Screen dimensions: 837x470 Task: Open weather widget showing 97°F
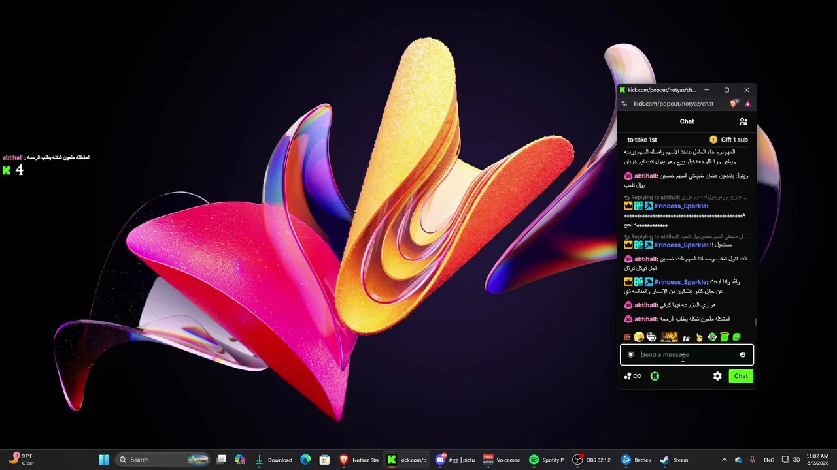pyautogui.click(x=21, y=460)
